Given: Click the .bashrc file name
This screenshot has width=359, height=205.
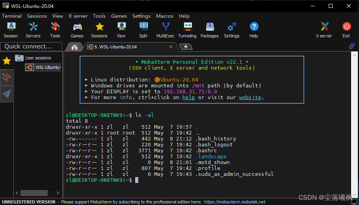Looking at the screenshot, I should tap(206, 151).
